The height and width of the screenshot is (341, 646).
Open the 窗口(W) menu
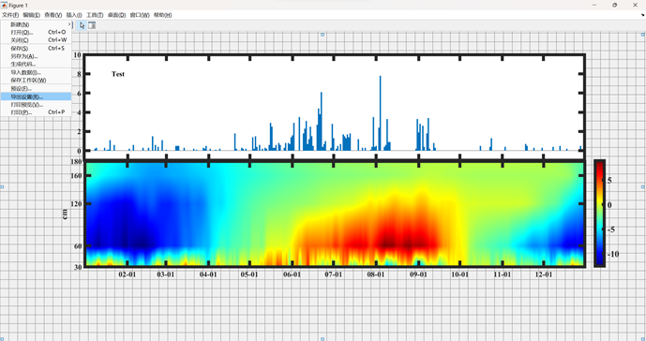point(140,15)
